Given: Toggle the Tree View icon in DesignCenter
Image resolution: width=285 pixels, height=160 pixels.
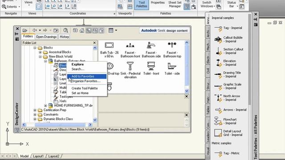Looking at the screenshot, I should [89, 30].
